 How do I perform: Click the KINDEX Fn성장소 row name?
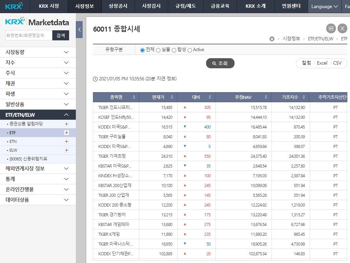pyautogui.click(x=115, y=176)
